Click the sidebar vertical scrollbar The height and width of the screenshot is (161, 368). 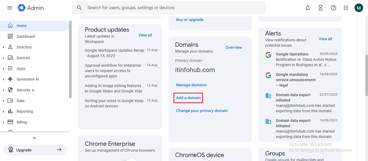click(x=70, y=59)
